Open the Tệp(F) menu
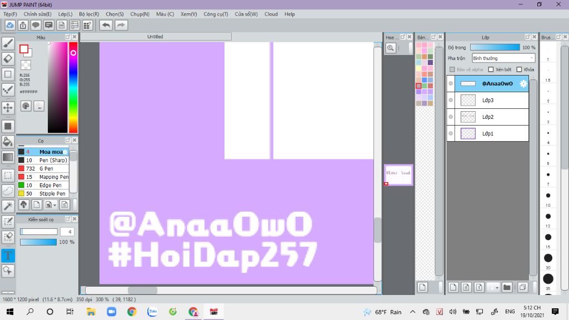The height and width of the screenshot is (320, 569). point(10,14)
